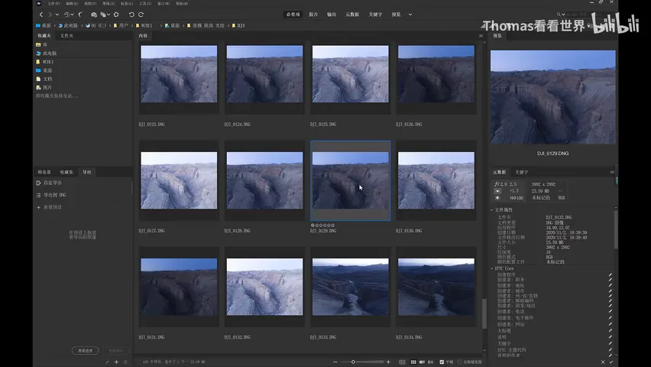Switch to the 关键字 workspace
651x367 pixels.
pyautogui.click(x=375, y=15)
